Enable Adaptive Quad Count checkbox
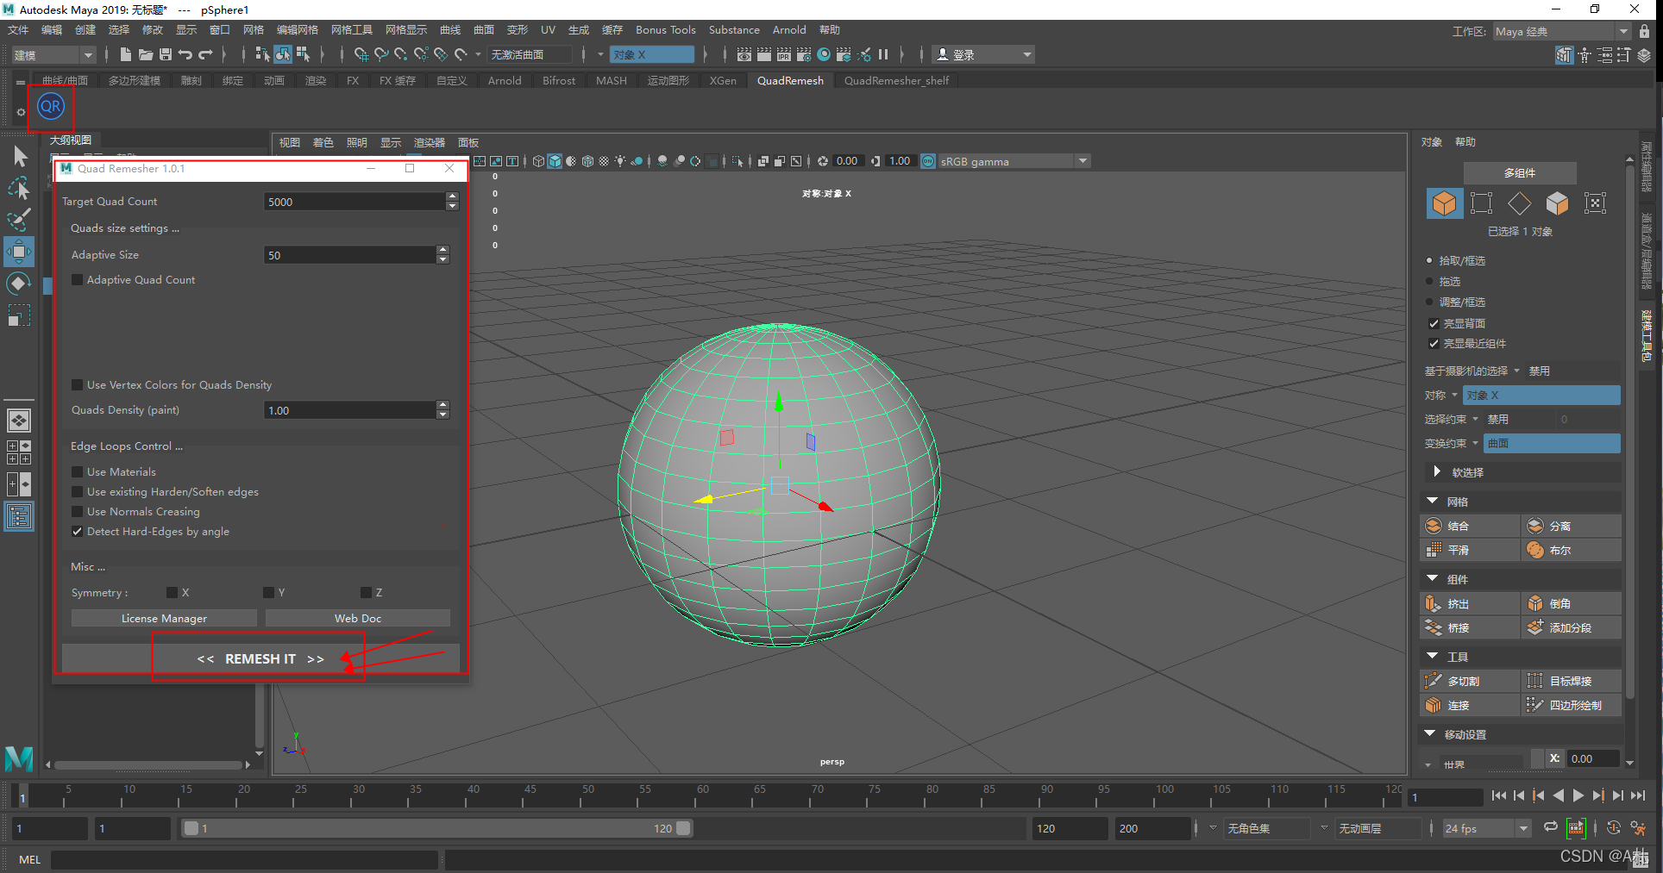This screenshot has height=873, width=1663. [78, 279]
